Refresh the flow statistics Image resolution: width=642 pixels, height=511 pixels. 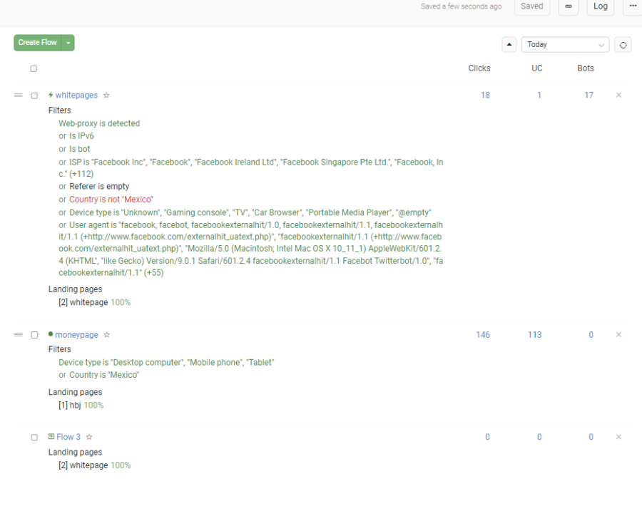pyautogui.click(x=623, y=45)
